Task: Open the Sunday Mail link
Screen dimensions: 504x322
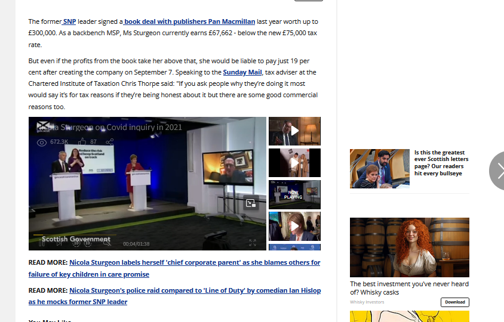Action: coord(242,72)
